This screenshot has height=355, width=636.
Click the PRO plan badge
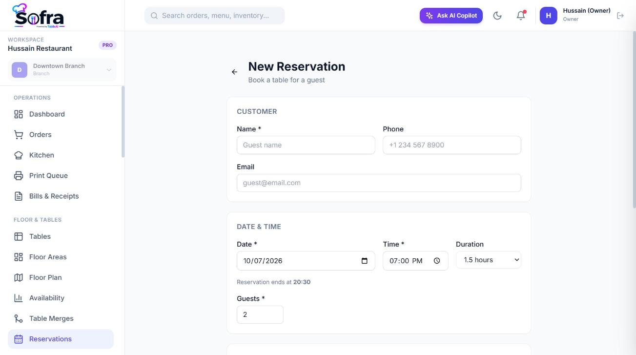click(107, 45)
